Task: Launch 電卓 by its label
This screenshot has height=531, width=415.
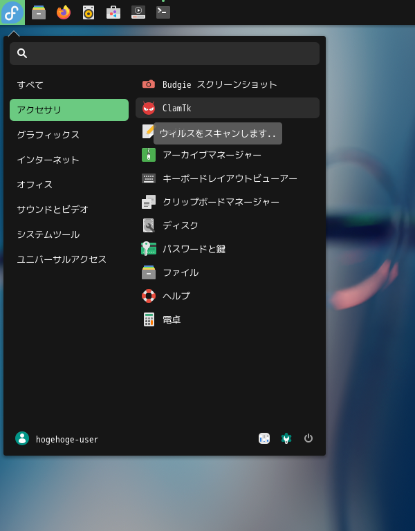Action: (172, 319)
